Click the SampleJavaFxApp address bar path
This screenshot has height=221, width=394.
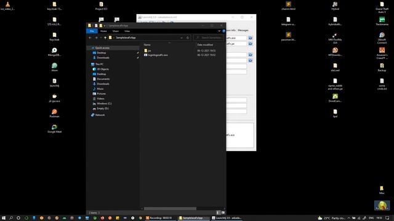point(126,37)
